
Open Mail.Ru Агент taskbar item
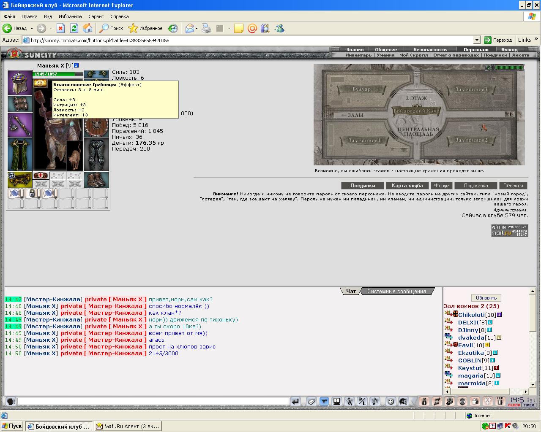pos(128,426)
